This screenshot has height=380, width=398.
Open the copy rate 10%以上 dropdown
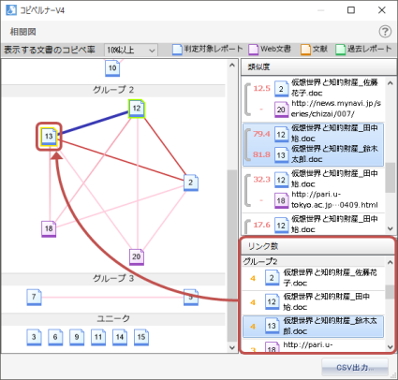click(x=131, y=50)
